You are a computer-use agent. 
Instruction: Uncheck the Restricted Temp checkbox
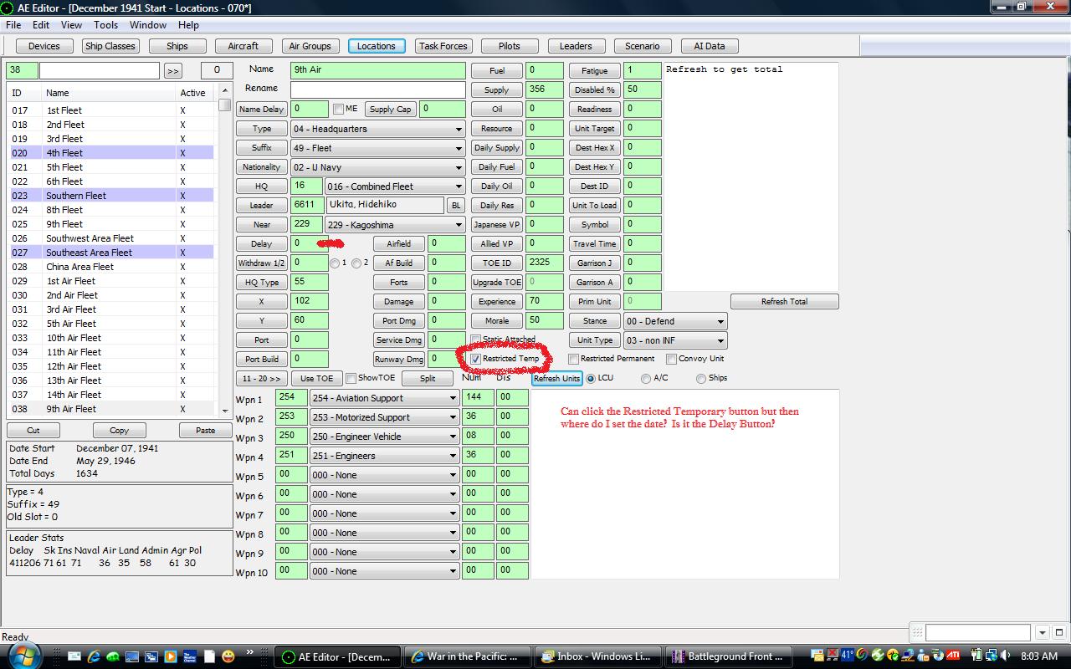click(x=475, y=359)
